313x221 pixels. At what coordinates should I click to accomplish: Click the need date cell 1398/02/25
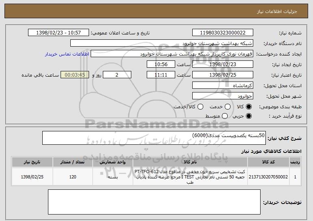(32, 177)
